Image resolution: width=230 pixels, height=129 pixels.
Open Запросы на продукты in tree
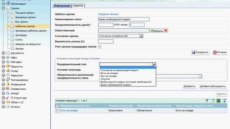click(x=28, y=44)
